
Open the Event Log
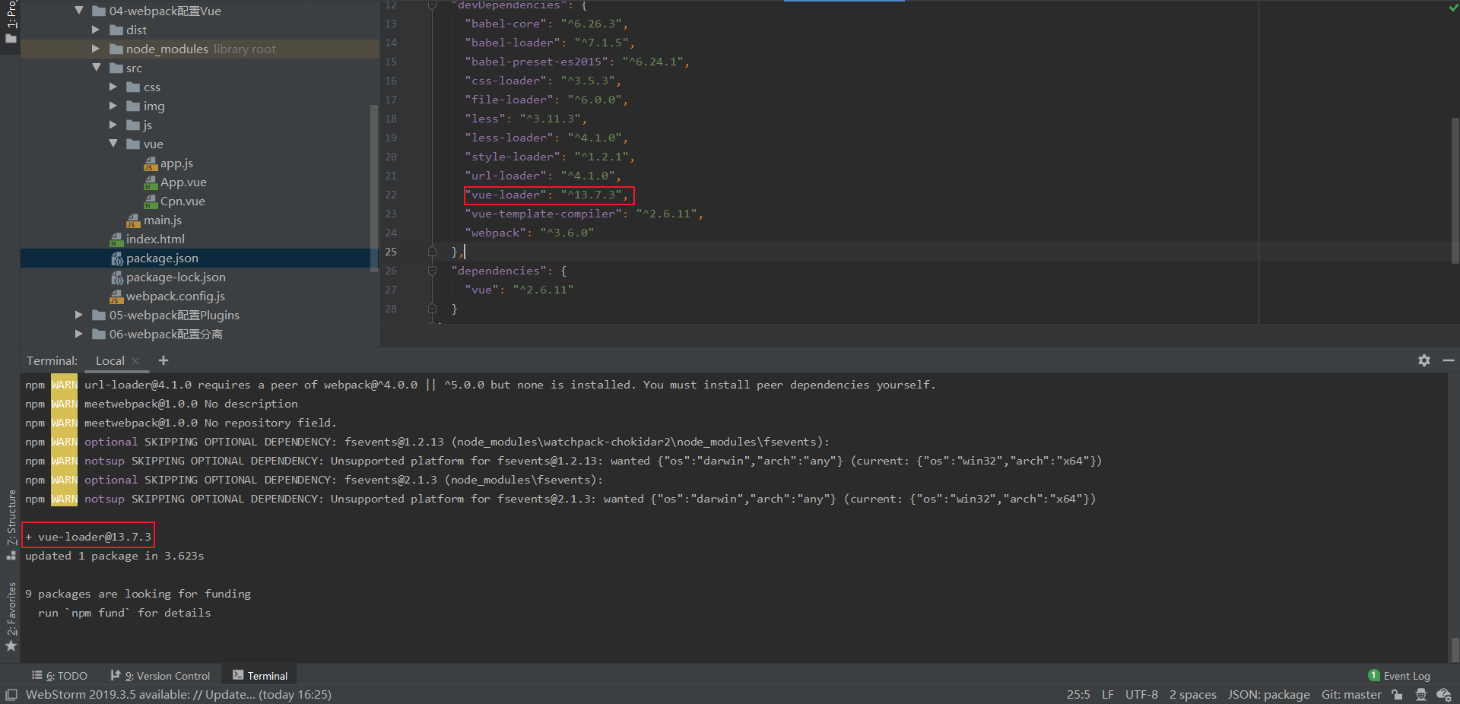[x=1399, y=675]
